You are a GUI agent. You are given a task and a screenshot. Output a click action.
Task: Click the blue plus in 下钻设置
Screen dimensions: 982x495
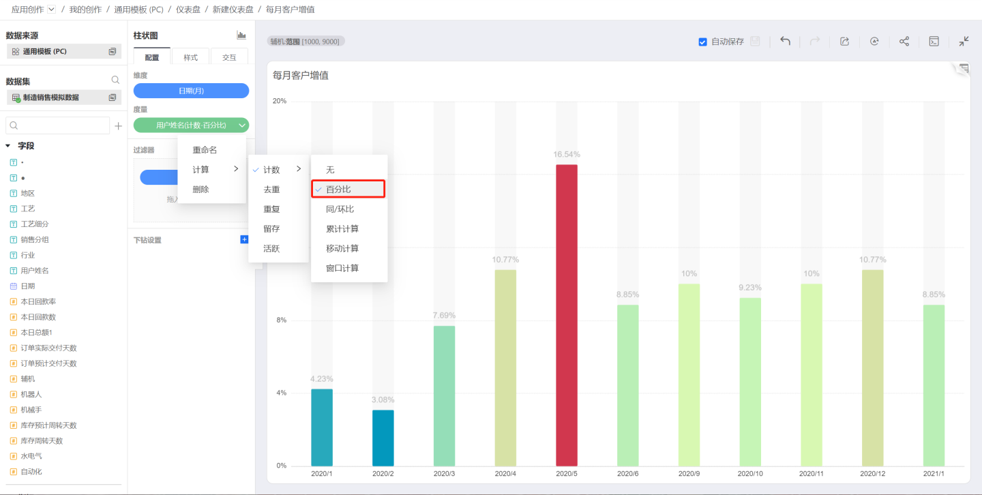click(x=244, y=239)
